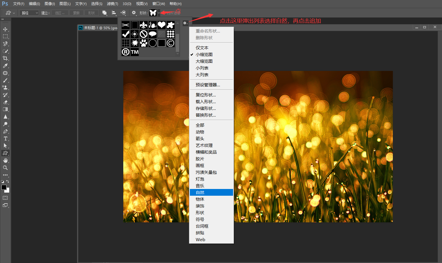This screenshot has height=263, width=442.
Task: Choose the Zoom magnifier tool
Action: pyautogui.click(x=5, y=168)
